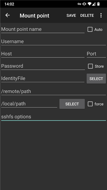Tap the battery status icon
Image resolution: width=107 pixels, height=190 pixels.
tap(98, 4)
